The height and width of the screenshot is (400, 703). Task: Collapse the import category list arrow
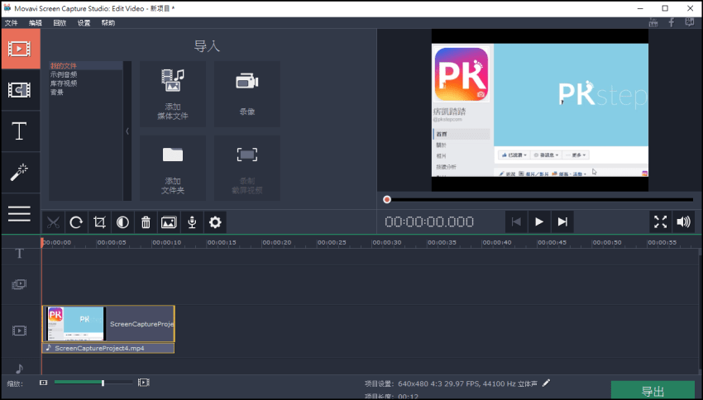127,131
